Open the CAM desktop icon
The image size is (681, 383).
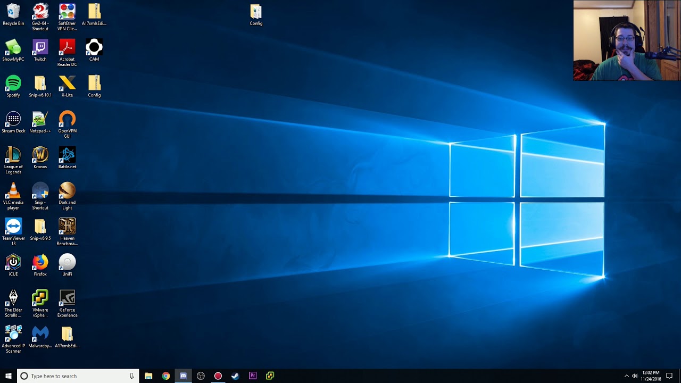click(x=94, y=51)
